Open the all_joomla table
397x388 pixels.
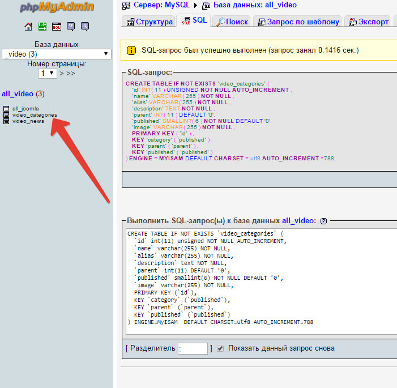click(25, 109)
